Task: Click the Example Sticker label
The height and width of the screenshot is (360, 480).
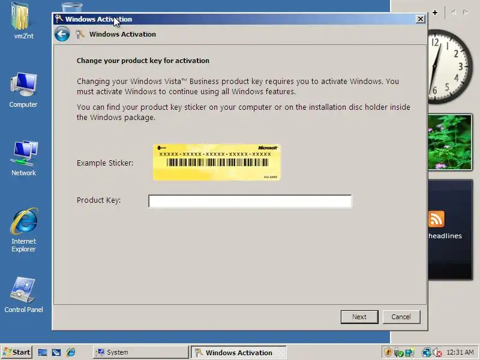Action: [x=105, y=163]
